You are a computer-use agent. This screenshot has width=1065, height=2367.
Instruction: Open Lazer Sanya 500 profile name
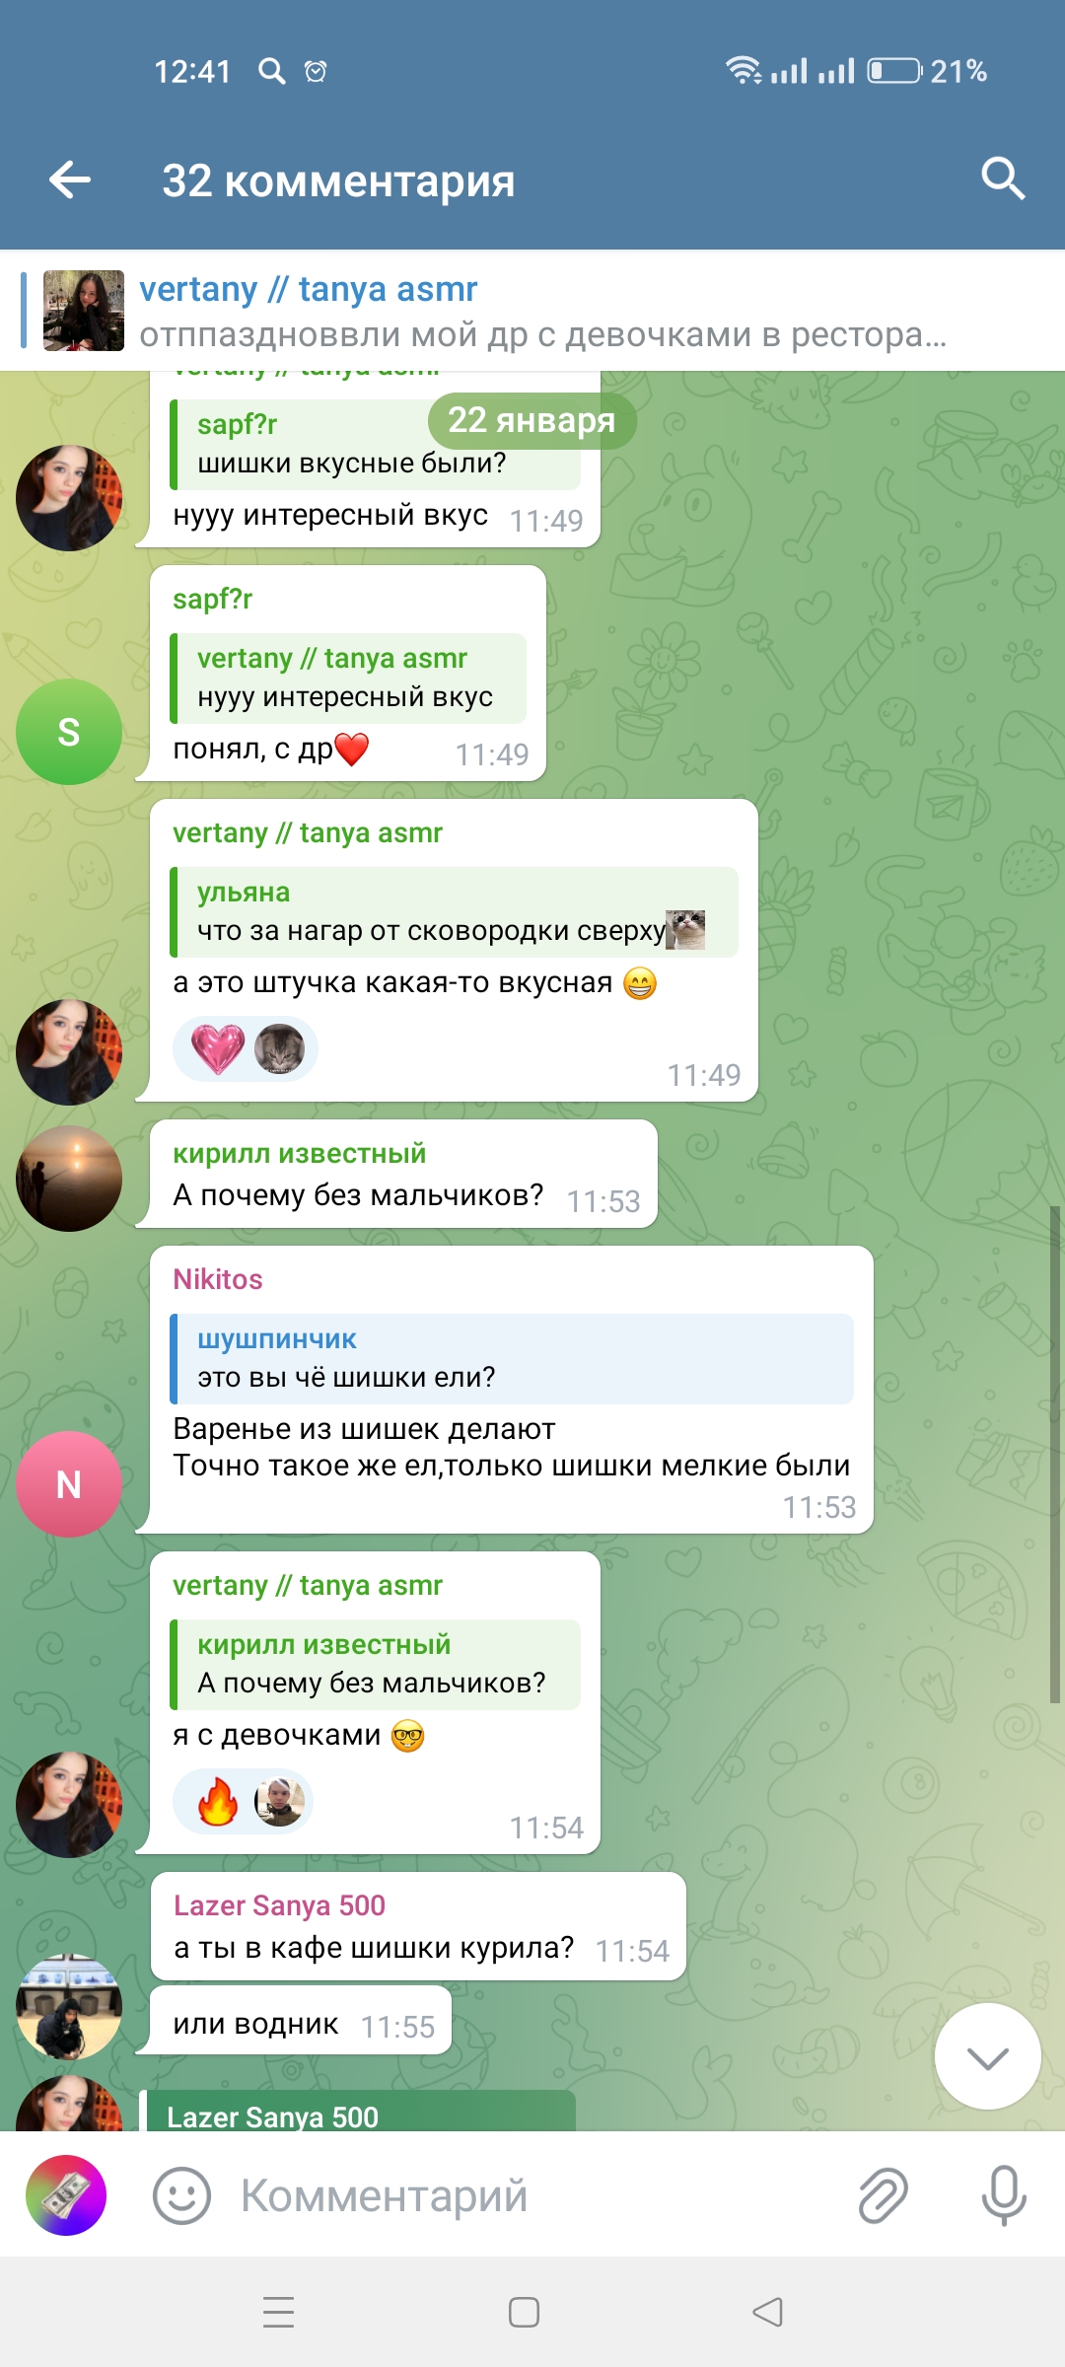279,1905
